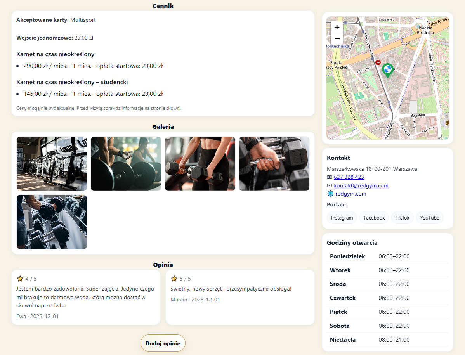Call phone number 627 328 423
This screenshot has height=355, width=465.
pyautogui.click(x=349, y=177)
